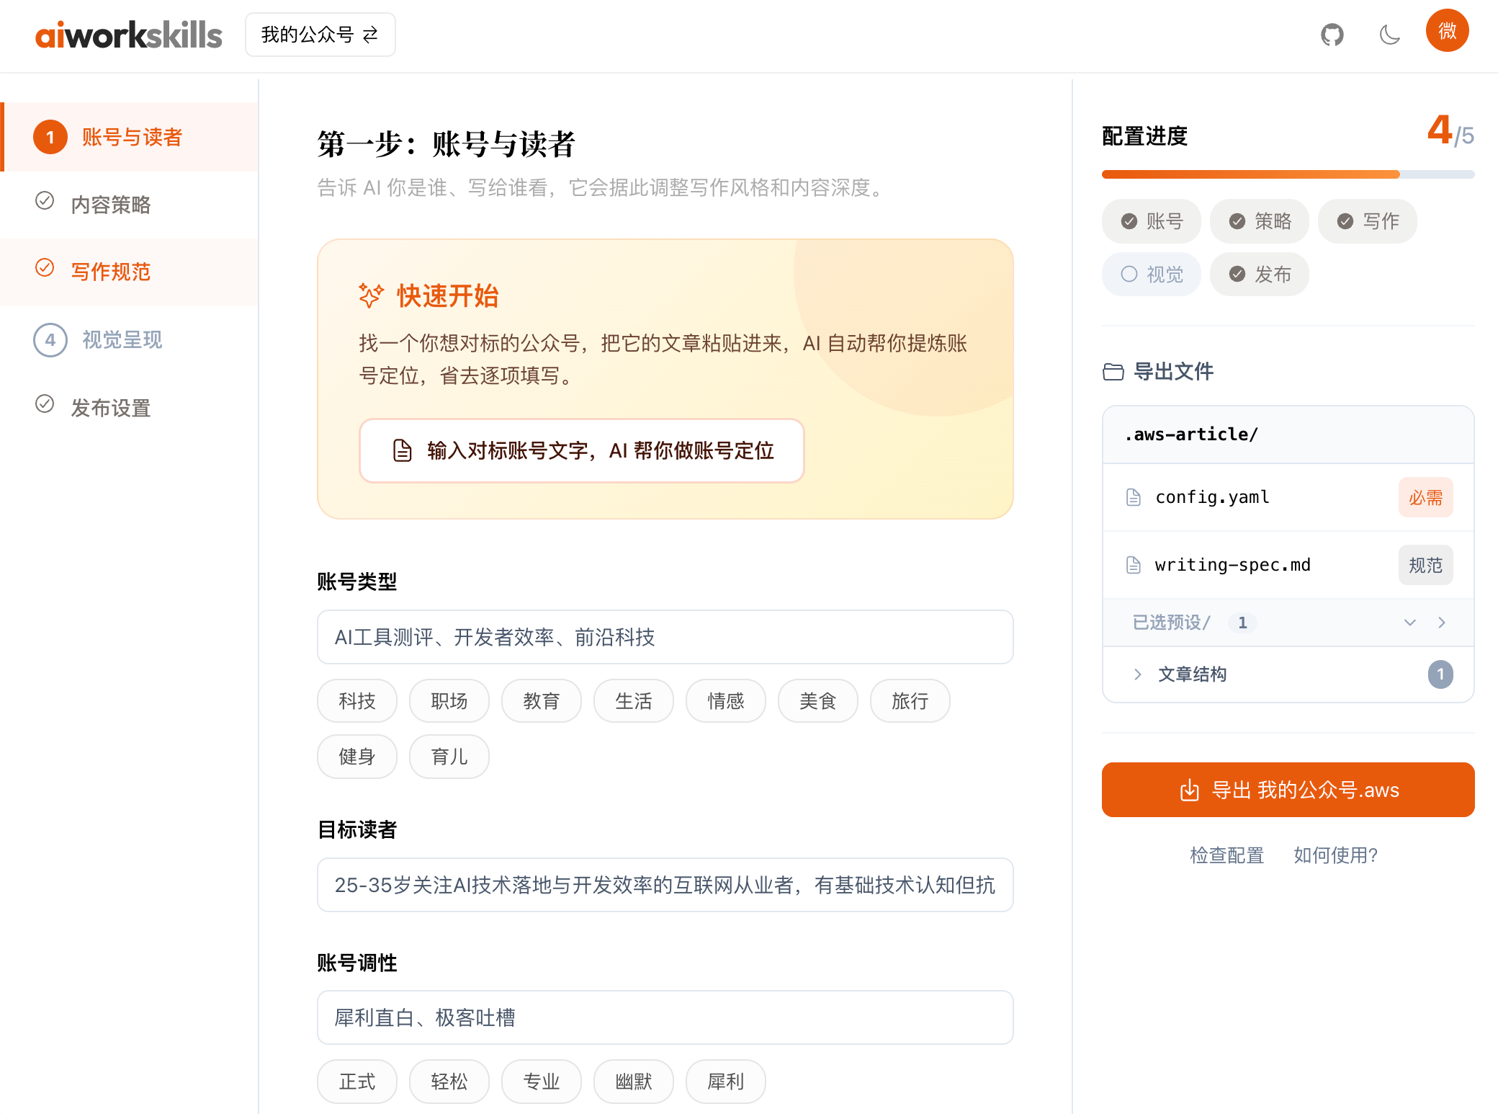Focus the 账号类型 input field
The image size is (1498, 1114).
[665, 637]
